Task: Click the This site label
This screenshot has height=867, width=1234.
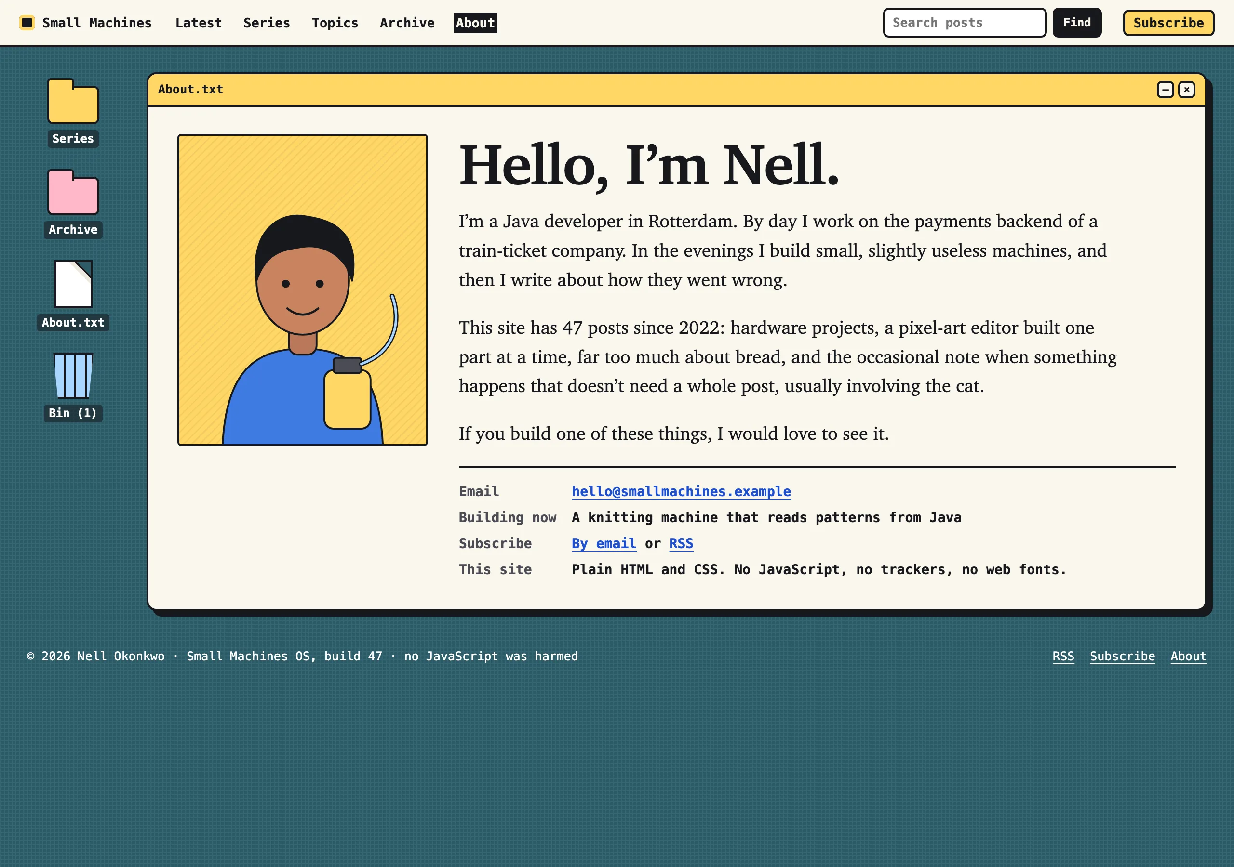Action: [495, 569]
